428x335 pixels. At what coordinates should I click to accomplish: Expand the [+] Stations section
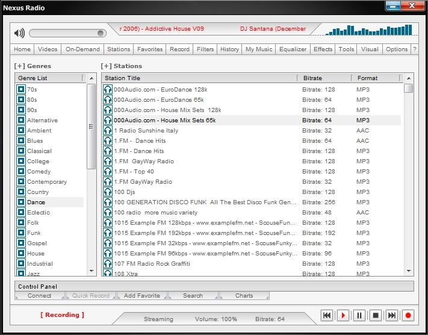click(x=121, y=66)
